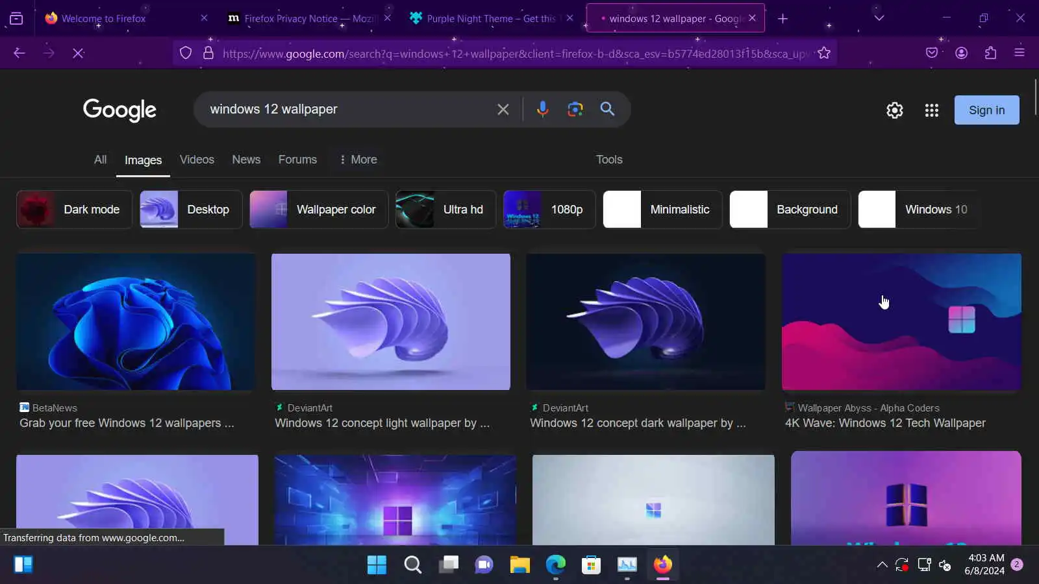
Task: Open the Extensions puzzle icon
Action: click(x=990, y=53)
